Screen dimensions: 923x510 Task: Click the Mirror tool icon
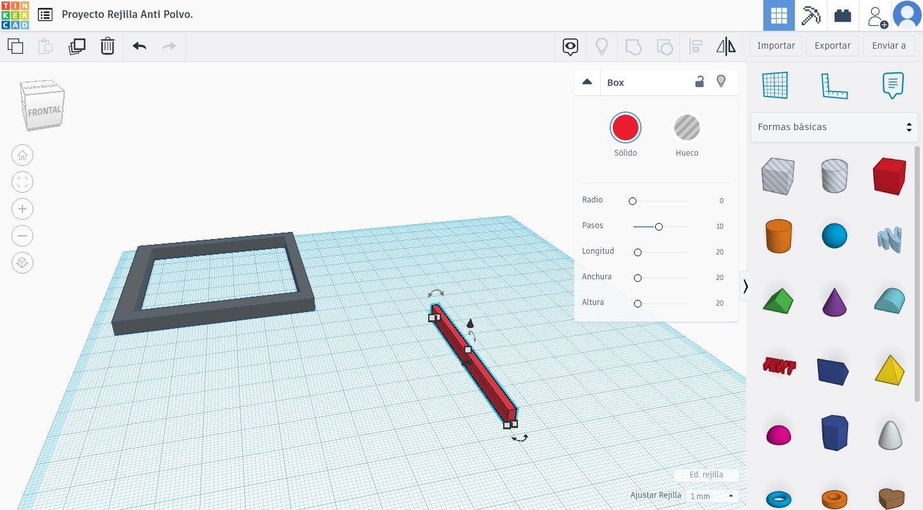(726, 46)
